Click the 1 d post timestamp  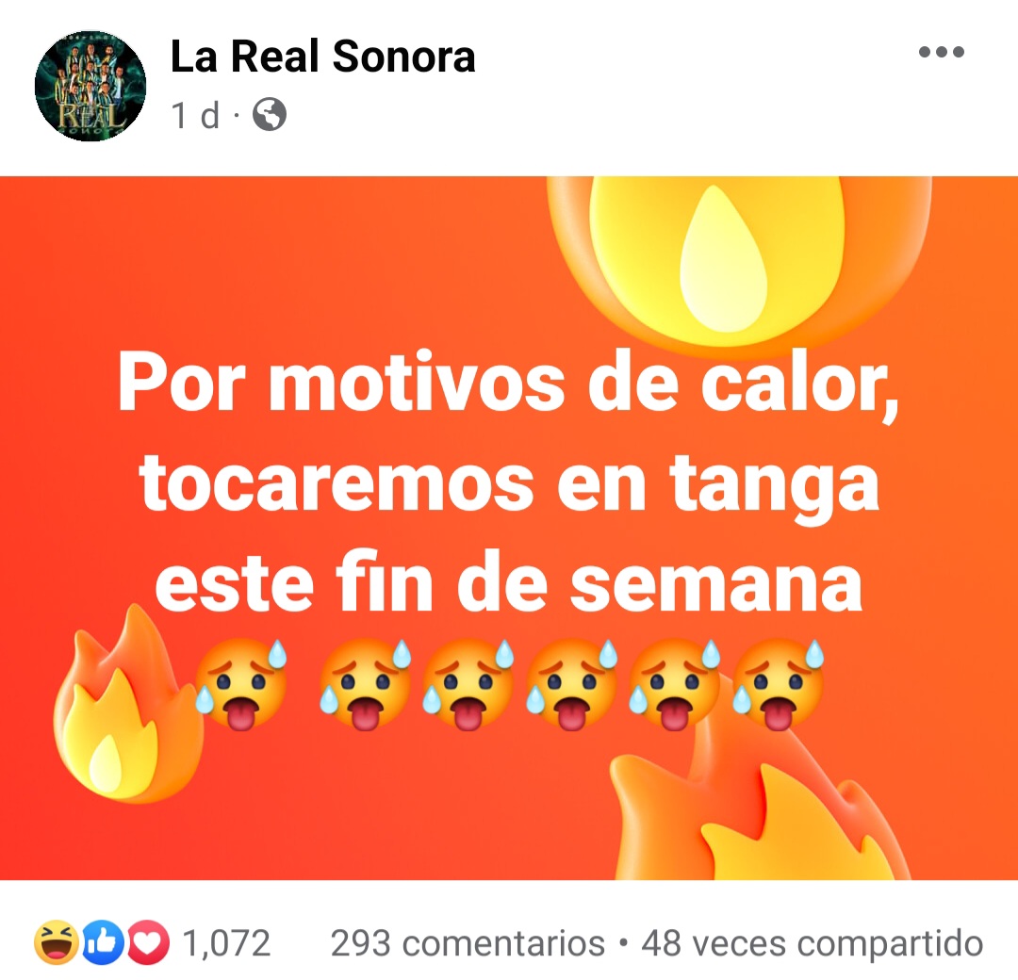point(195,116)
